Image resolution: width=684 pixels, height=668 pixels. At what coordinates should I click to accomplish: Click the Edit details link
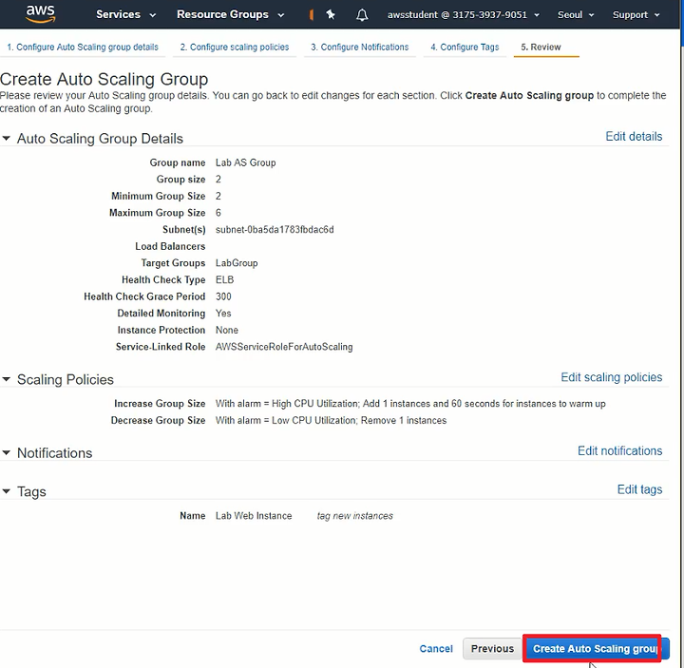[x=634, y=137]
